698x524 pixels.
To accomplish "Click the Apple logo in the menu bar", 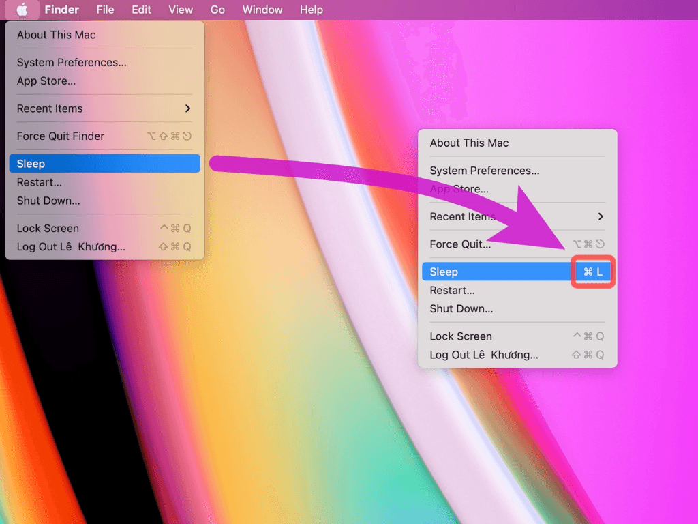I will tap(22, 10).
